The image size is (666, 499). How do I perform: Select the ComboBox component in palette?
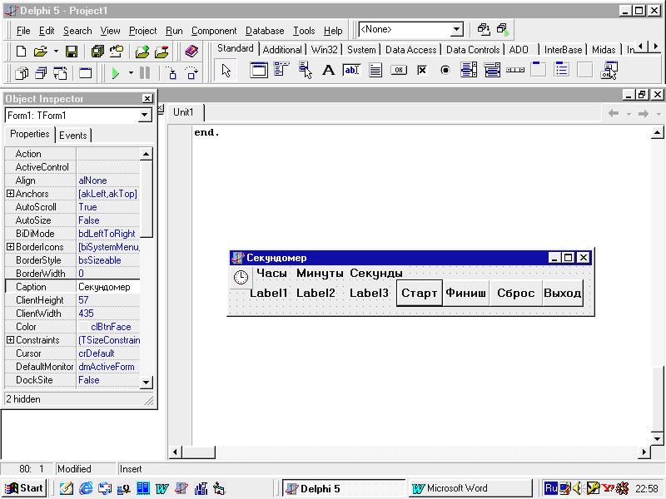pyautogui.click(x=492, y=70)
